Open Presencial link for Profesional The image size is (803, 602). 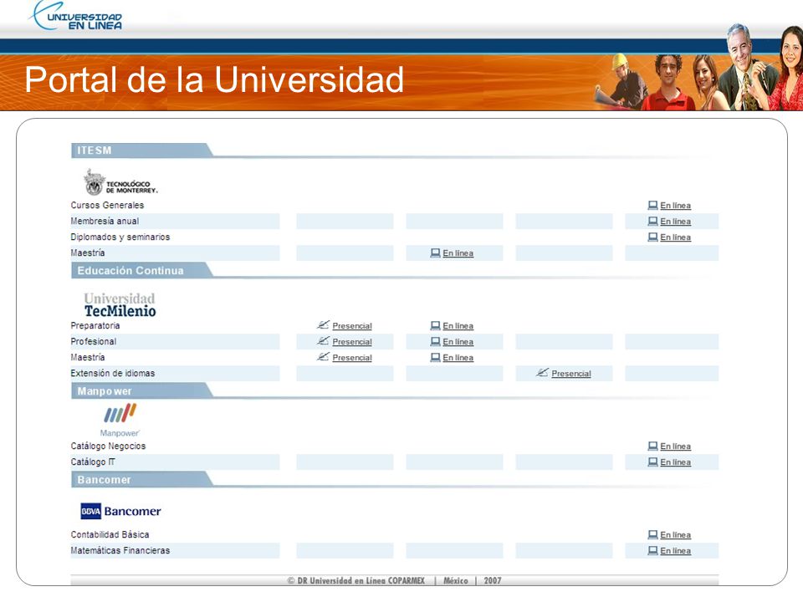352,342
